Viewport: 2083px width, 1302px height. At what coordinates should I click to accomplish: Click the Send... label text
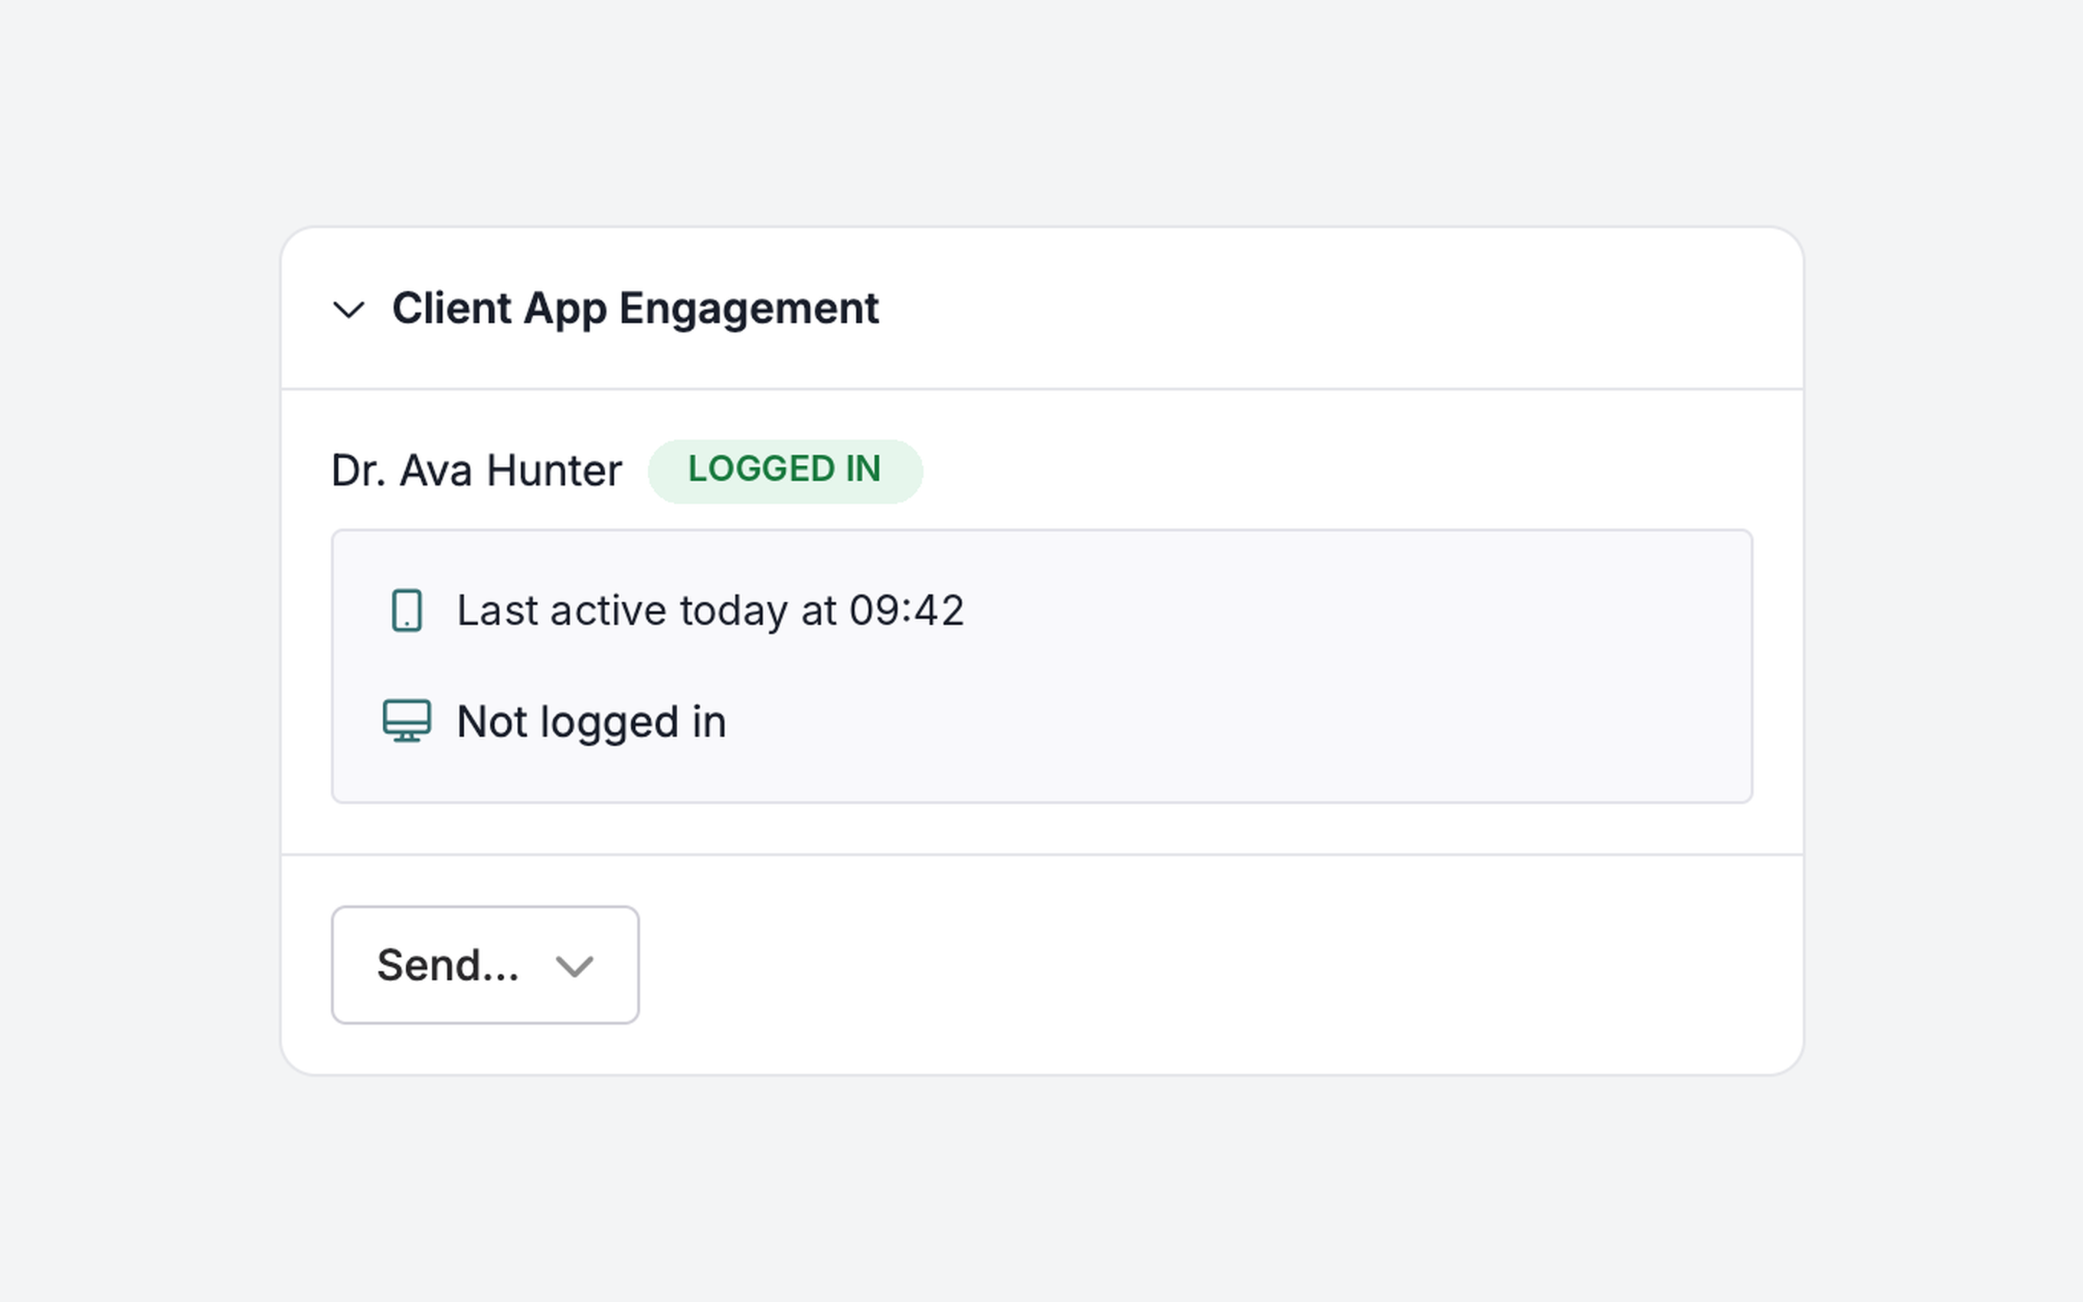pyautogui.click(x=447, y=965)
